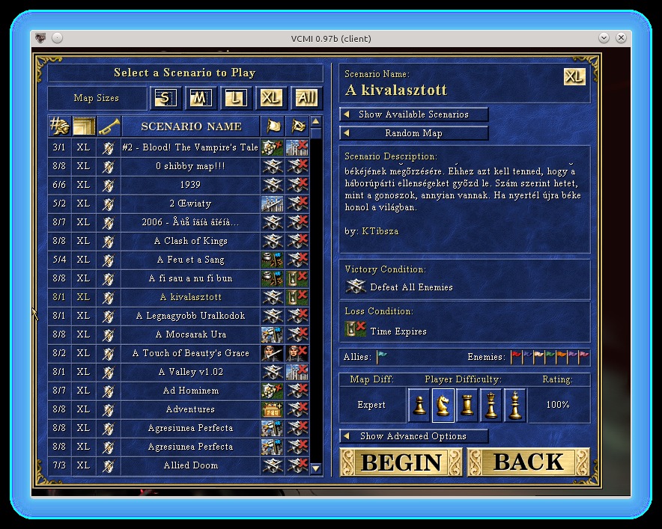
Task: Filter maps by small S size
Action: coord(165,98)
